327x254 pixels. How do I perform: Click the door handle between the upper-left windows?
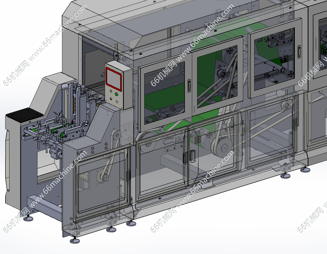[189, 86]
